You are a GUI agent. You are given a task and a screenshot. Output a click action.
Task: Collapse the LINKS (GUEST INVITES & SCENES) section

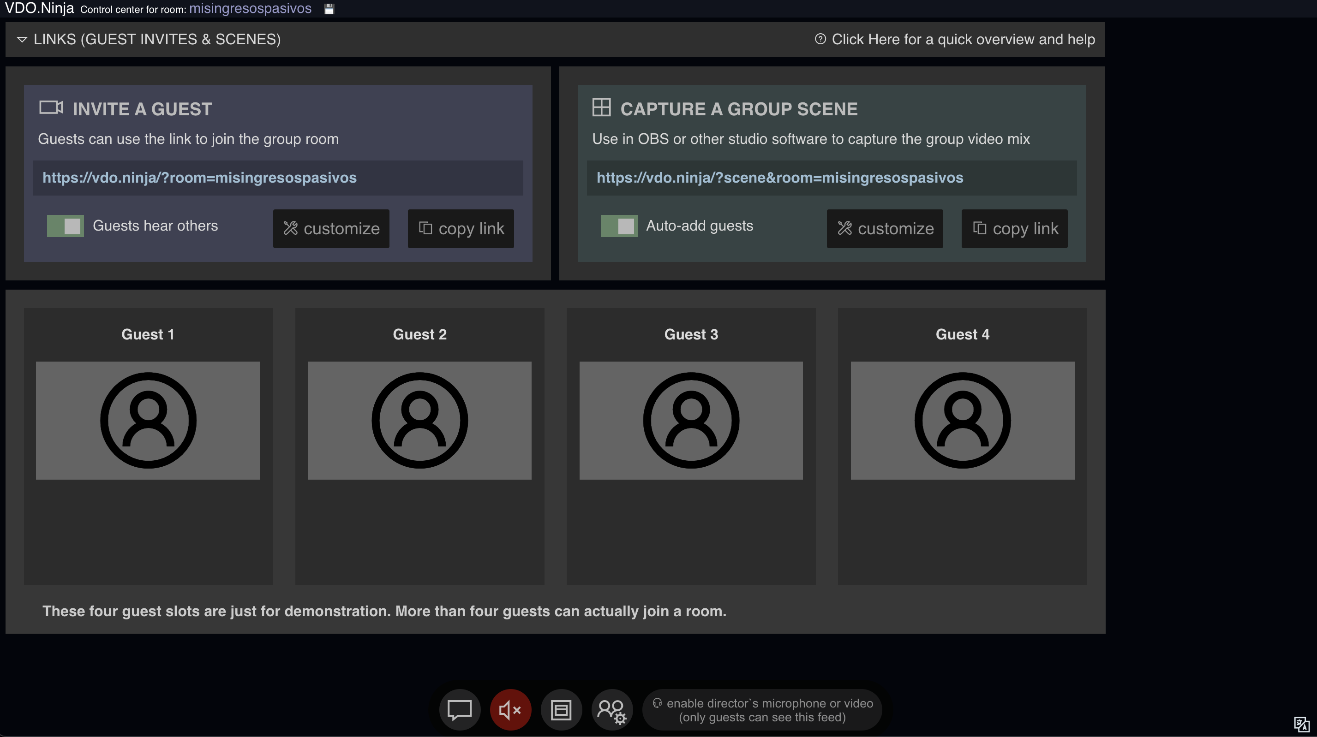pos(149,39)
